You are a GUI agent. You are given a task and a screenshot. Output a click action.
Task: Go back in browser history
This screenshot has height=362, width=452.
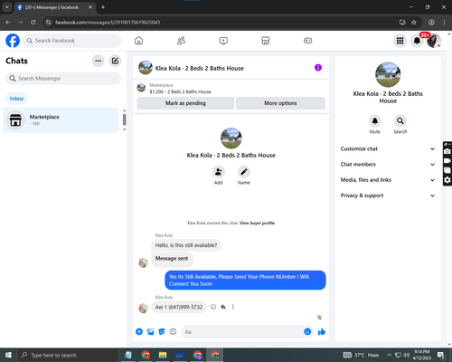[8, 23]
